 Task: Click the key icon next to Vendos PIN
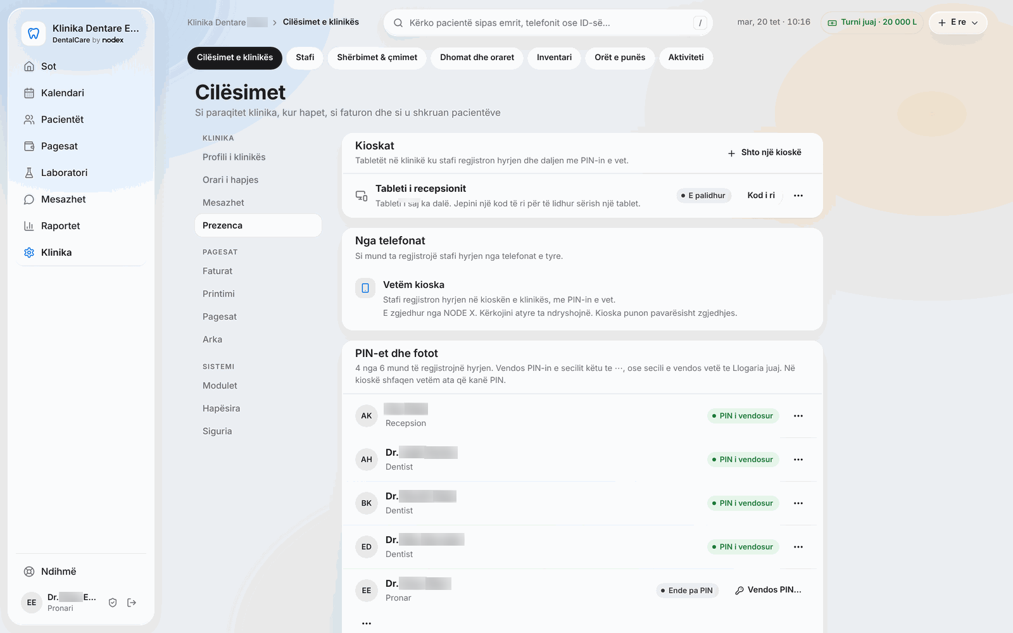[739, 591]
